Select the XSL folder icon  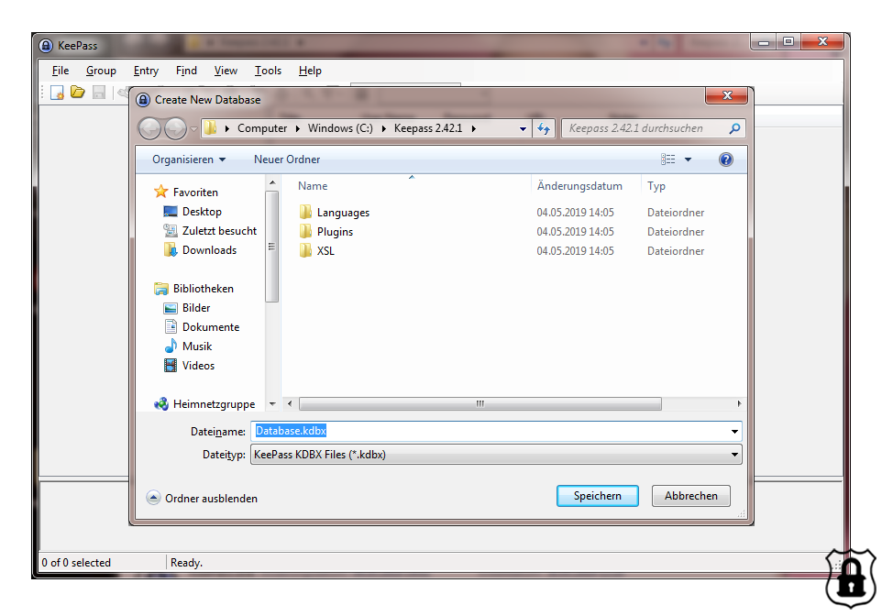pyautogui.click(x=305, y=250)
